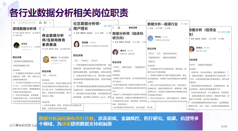Click the 15-25K·16薪 salary text
238x131 pixels.
(224, 32)
